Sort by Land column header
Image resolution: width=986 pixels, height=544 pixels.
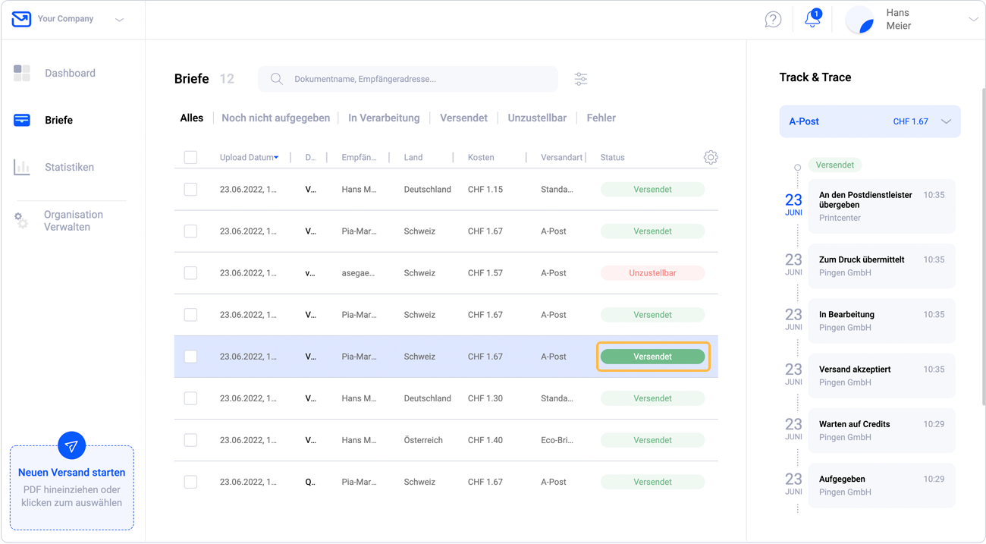click(x=413, y=157)
